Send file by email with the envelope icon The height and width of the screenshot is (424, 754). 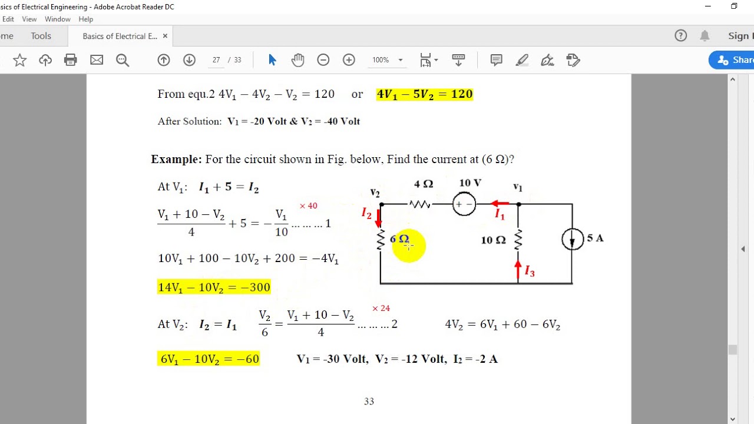[x=97, y=60]
